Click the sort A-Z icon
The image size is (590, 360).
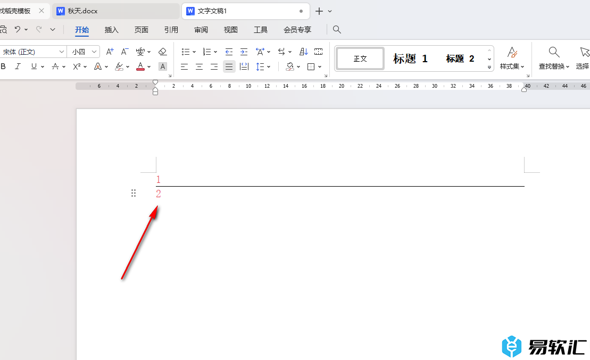[x=304, y=52]
